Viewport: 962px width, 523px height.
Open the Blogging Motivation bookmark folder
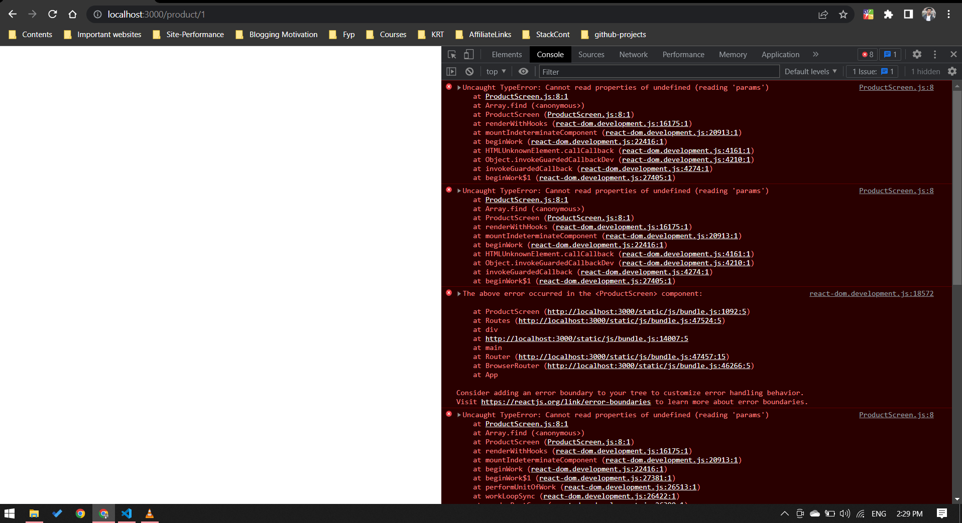point(276,35)
